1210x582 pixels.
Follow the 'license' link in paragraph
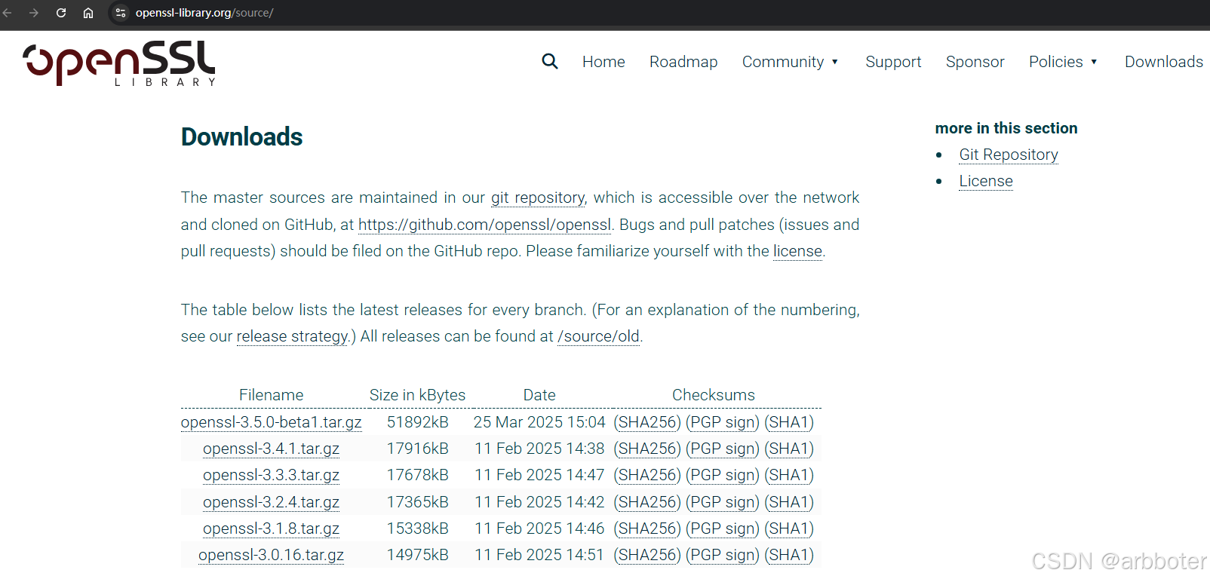(x=797, y=251)
